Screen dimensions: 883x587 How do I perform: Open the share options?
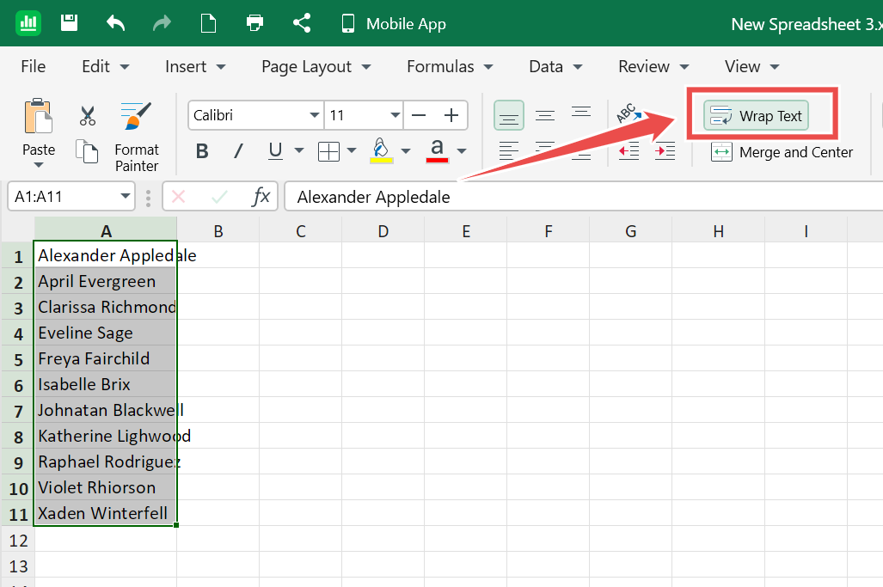(302, 23)
